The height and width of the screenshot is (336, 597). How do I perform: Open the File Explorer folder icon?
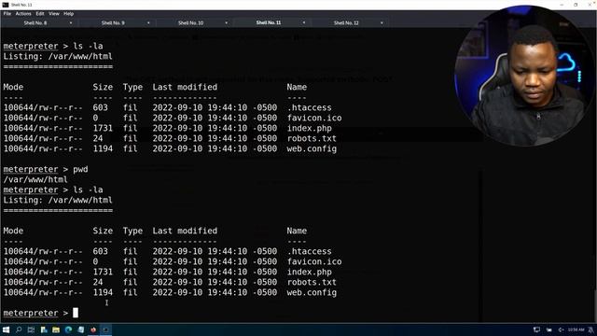56,329
